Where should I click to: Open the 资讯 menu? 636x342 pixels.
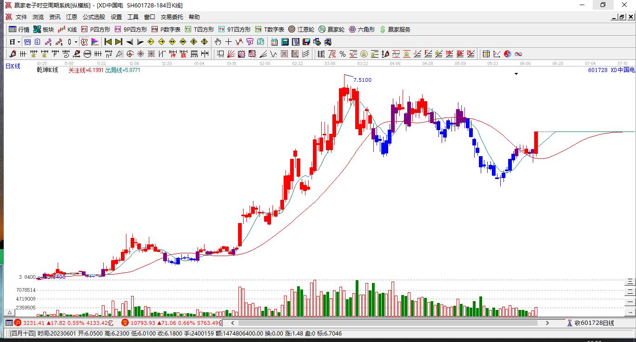coord(55,17)
